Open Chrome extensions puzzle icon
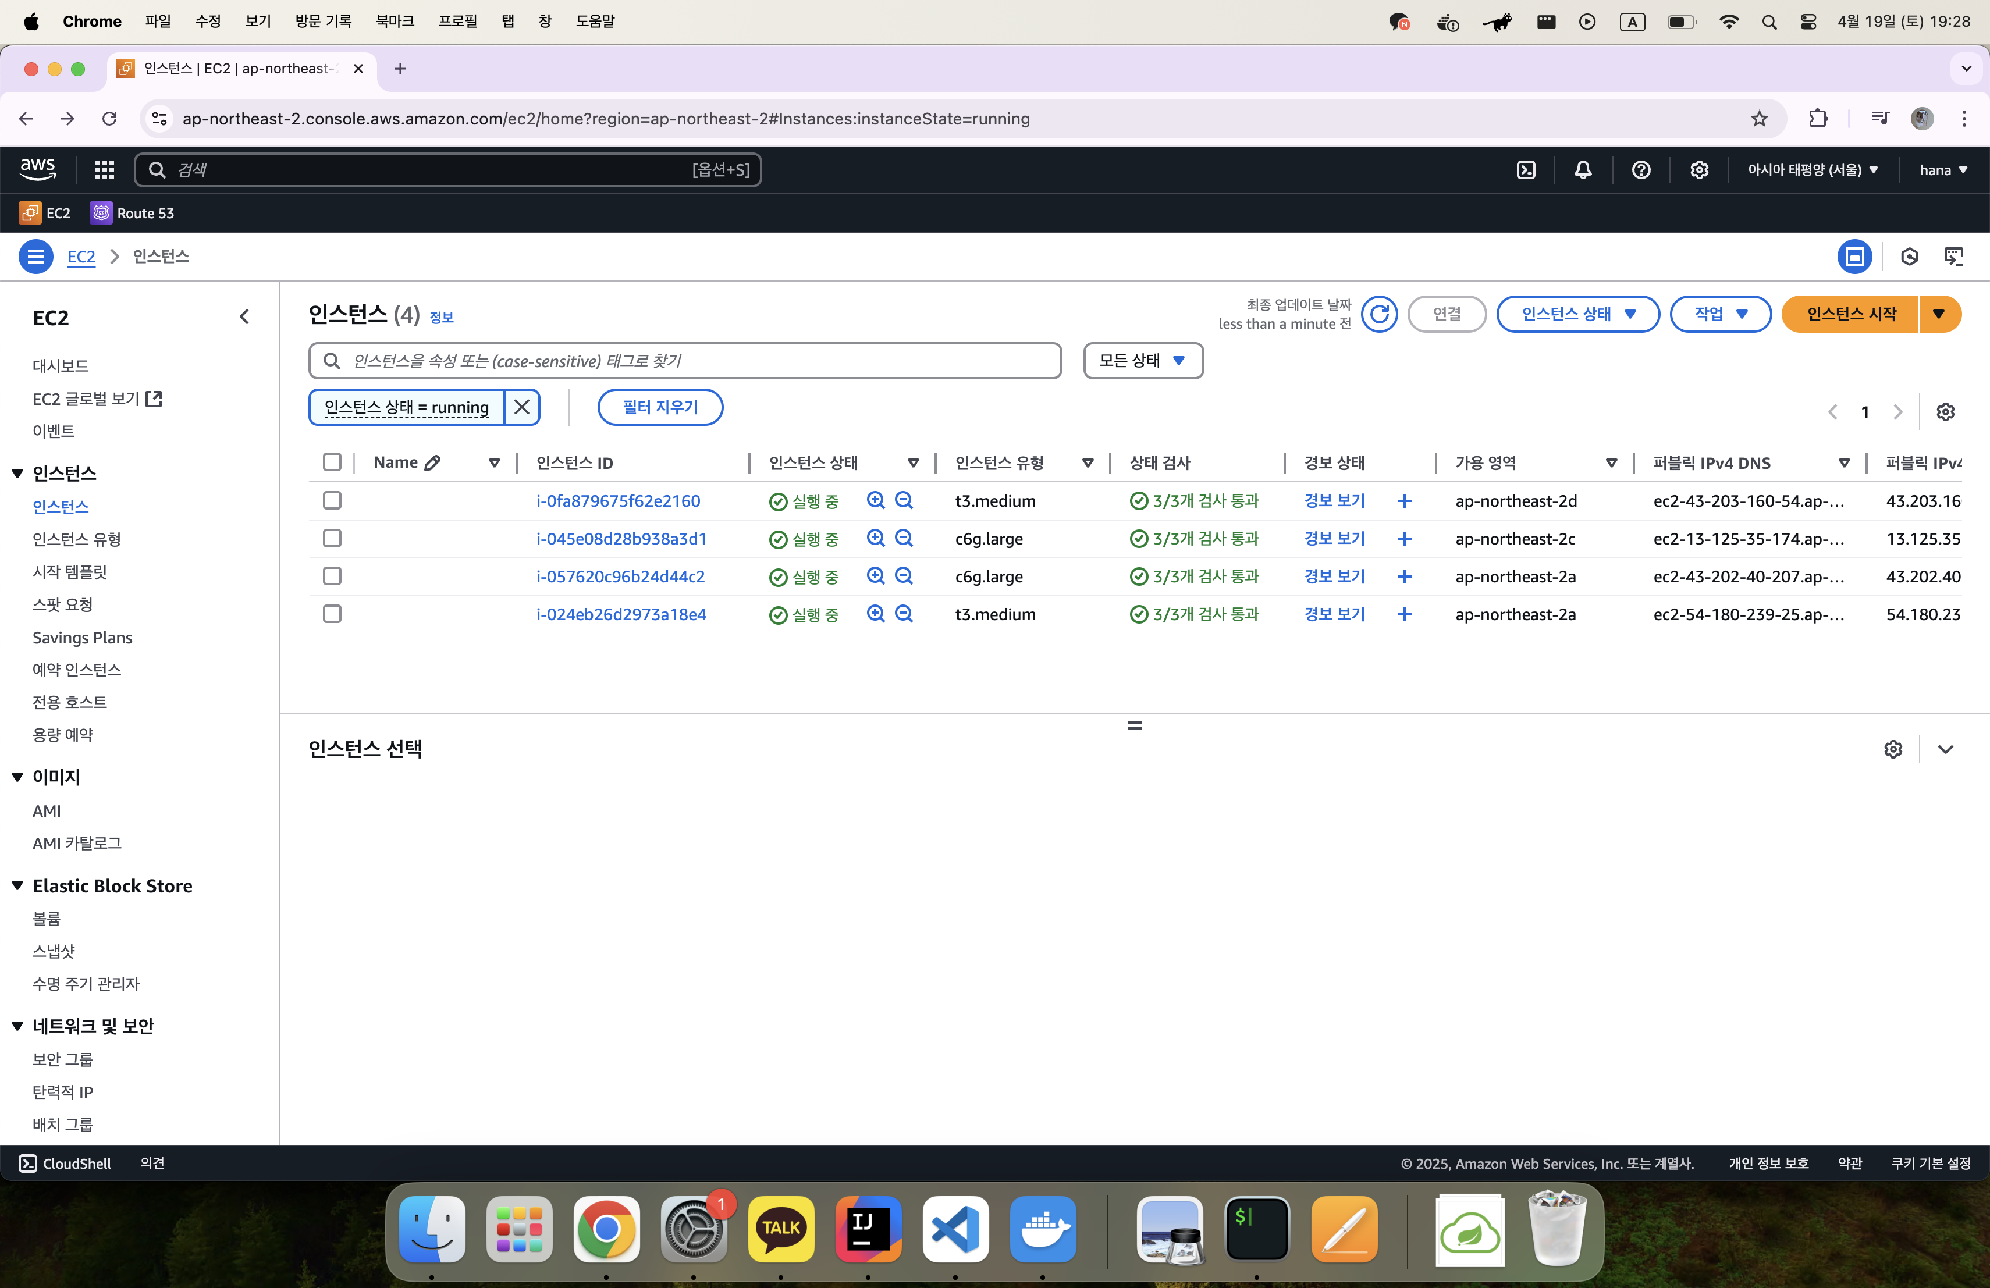This screenshot has width=1990, height=1288. coord(1818,119)
